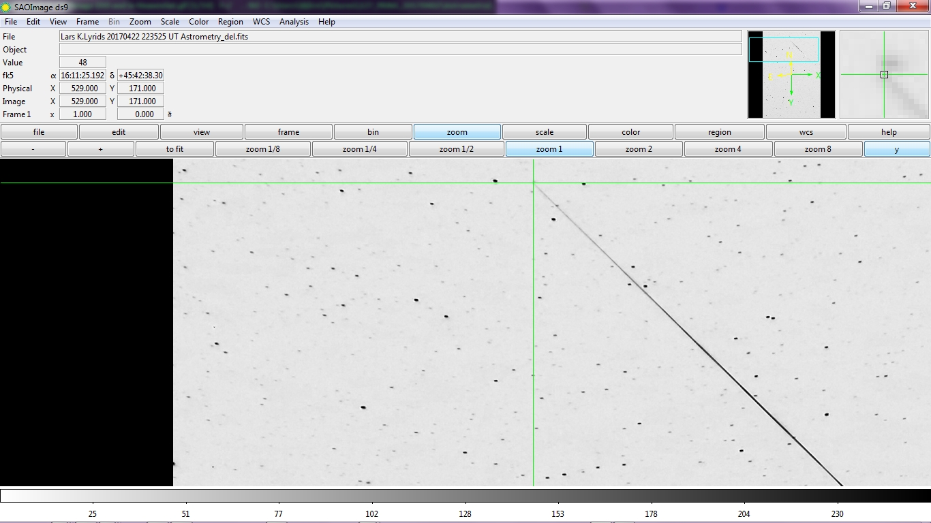Viewport: 931px width, 523px height.
Task: Click the magnifier preview panel
Action: click(x=884, y=74)
